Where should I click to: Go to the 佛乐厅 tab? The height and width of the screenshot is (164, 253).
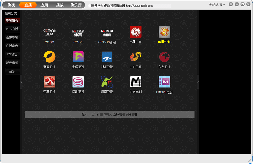coord(76,5)
